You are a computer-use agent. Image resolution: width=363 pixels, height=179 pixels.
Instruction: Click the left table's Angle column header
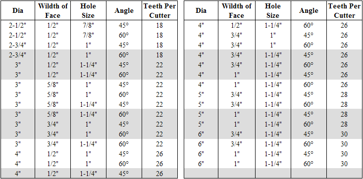pyautogui.click(x=124, y=11)
